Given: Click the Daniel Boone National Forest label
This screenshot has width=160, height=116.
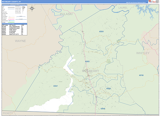Looking at the screenshot, I should [x=108, y=61].
